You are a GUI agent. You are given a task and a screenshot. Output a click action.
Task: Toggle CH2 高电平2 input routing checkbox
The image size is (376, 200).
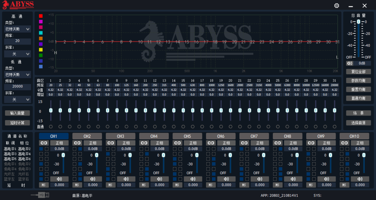coord(80,149)
